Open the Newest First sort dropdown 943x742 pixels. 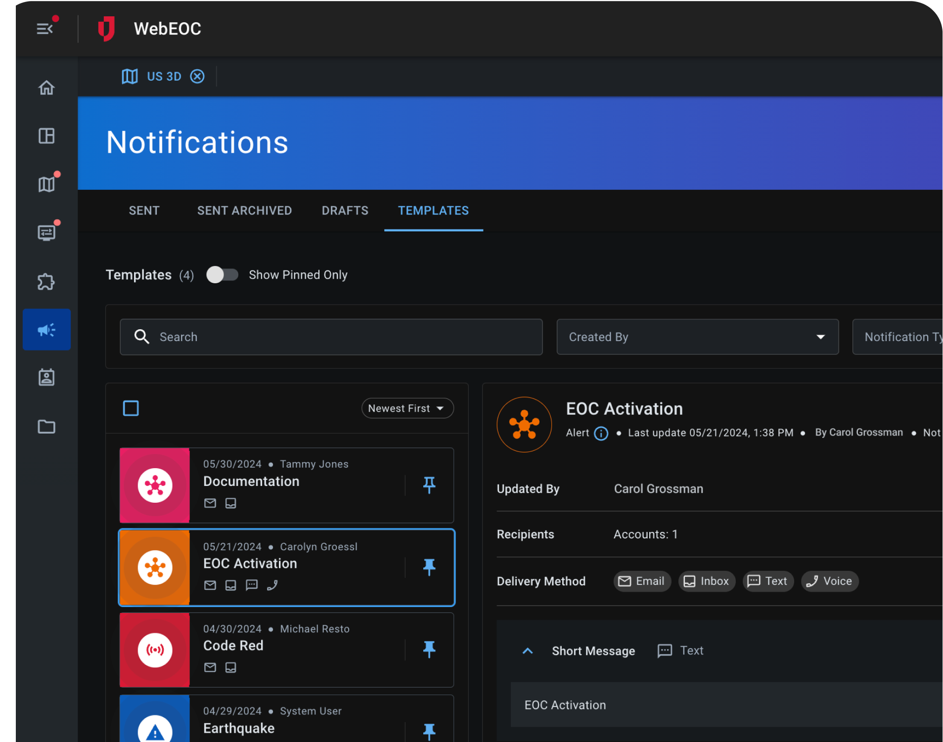[407, 408]
